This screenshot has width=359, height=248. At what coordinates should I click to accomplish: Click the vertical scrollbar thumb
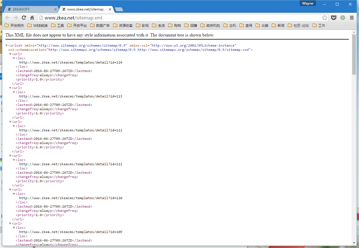click(354, 55)
